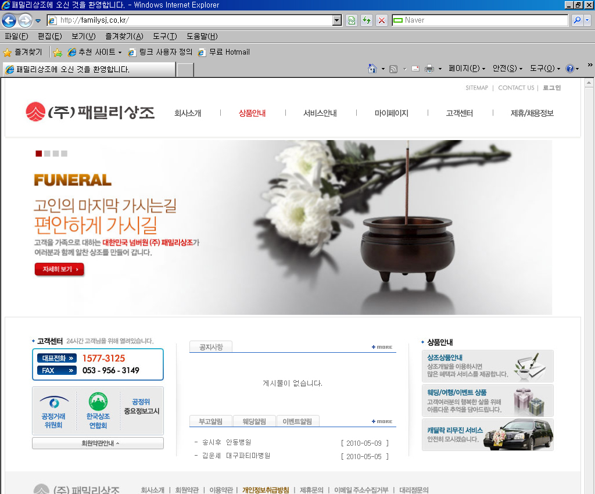Open 추천 사이트 suggested sites

(x=95, y=52)
